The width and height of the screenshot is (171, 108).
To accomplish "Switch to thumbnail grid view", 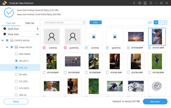I will pos(156,22).
